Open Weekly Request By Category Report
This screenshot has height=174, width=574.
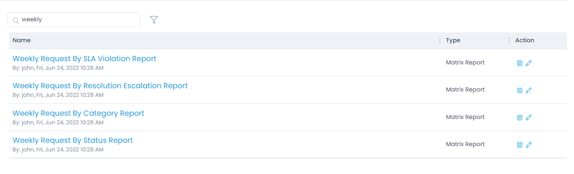[78, 113]
